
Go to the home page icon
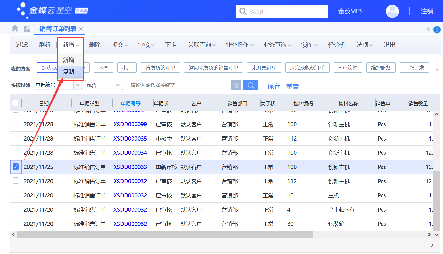15,28
